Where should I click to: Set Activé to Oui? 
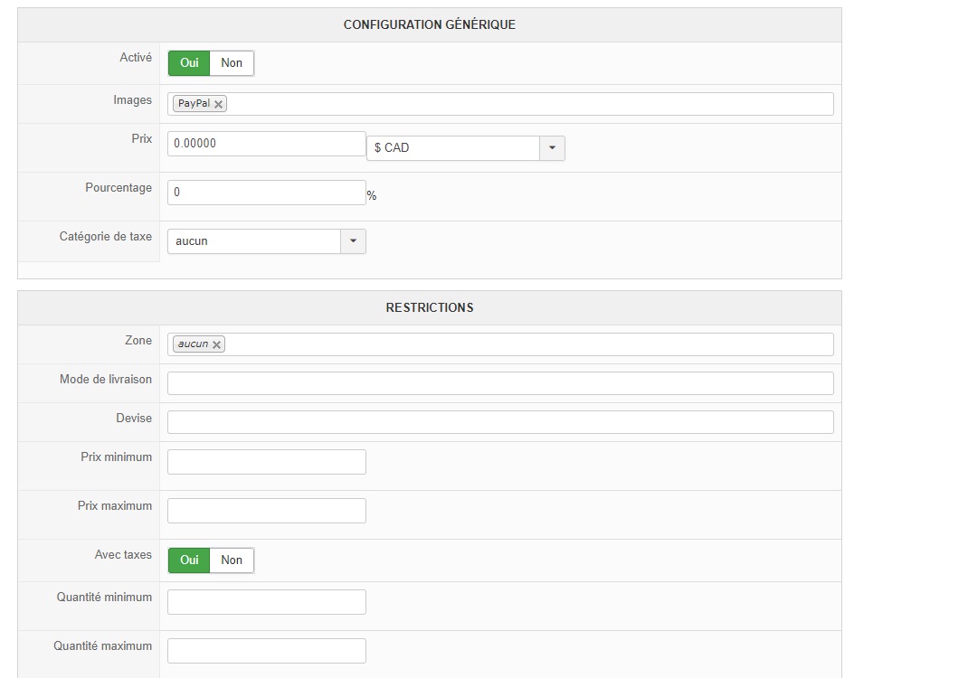189,63
